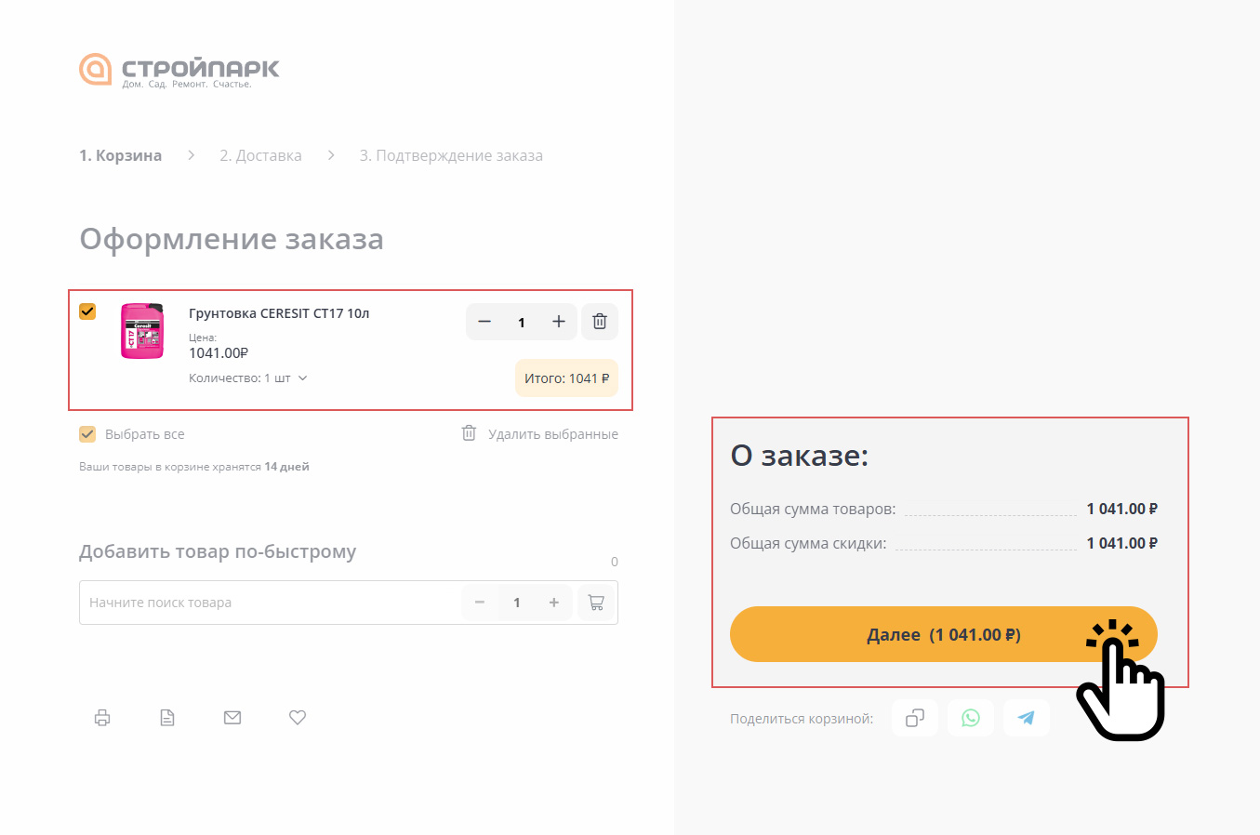
Task: Click the document export icon
Action: coord(167,717)
